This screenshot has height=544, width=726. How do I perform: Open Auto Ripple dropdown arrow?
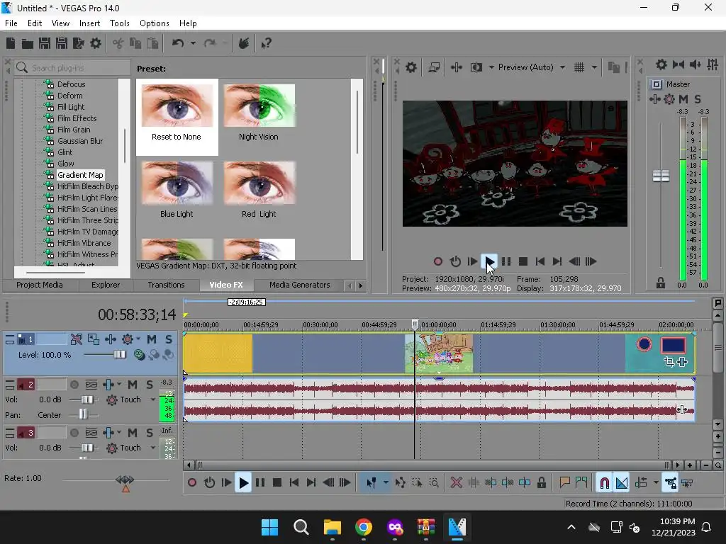pos(656,483)
